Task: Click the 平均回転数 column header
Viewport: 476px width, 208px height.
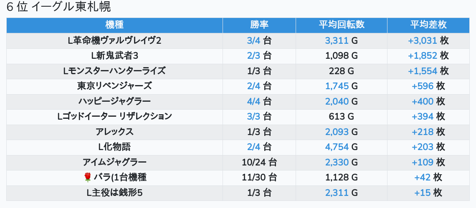Action: pyautogui.click(x=341, y=25)
